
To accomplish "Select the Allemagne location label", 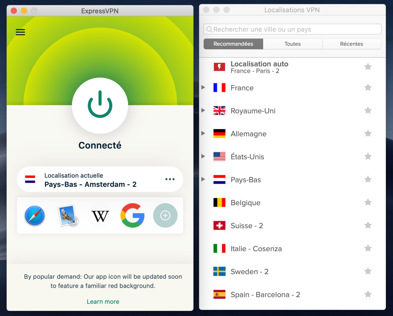I will click(x=249, y=134).
